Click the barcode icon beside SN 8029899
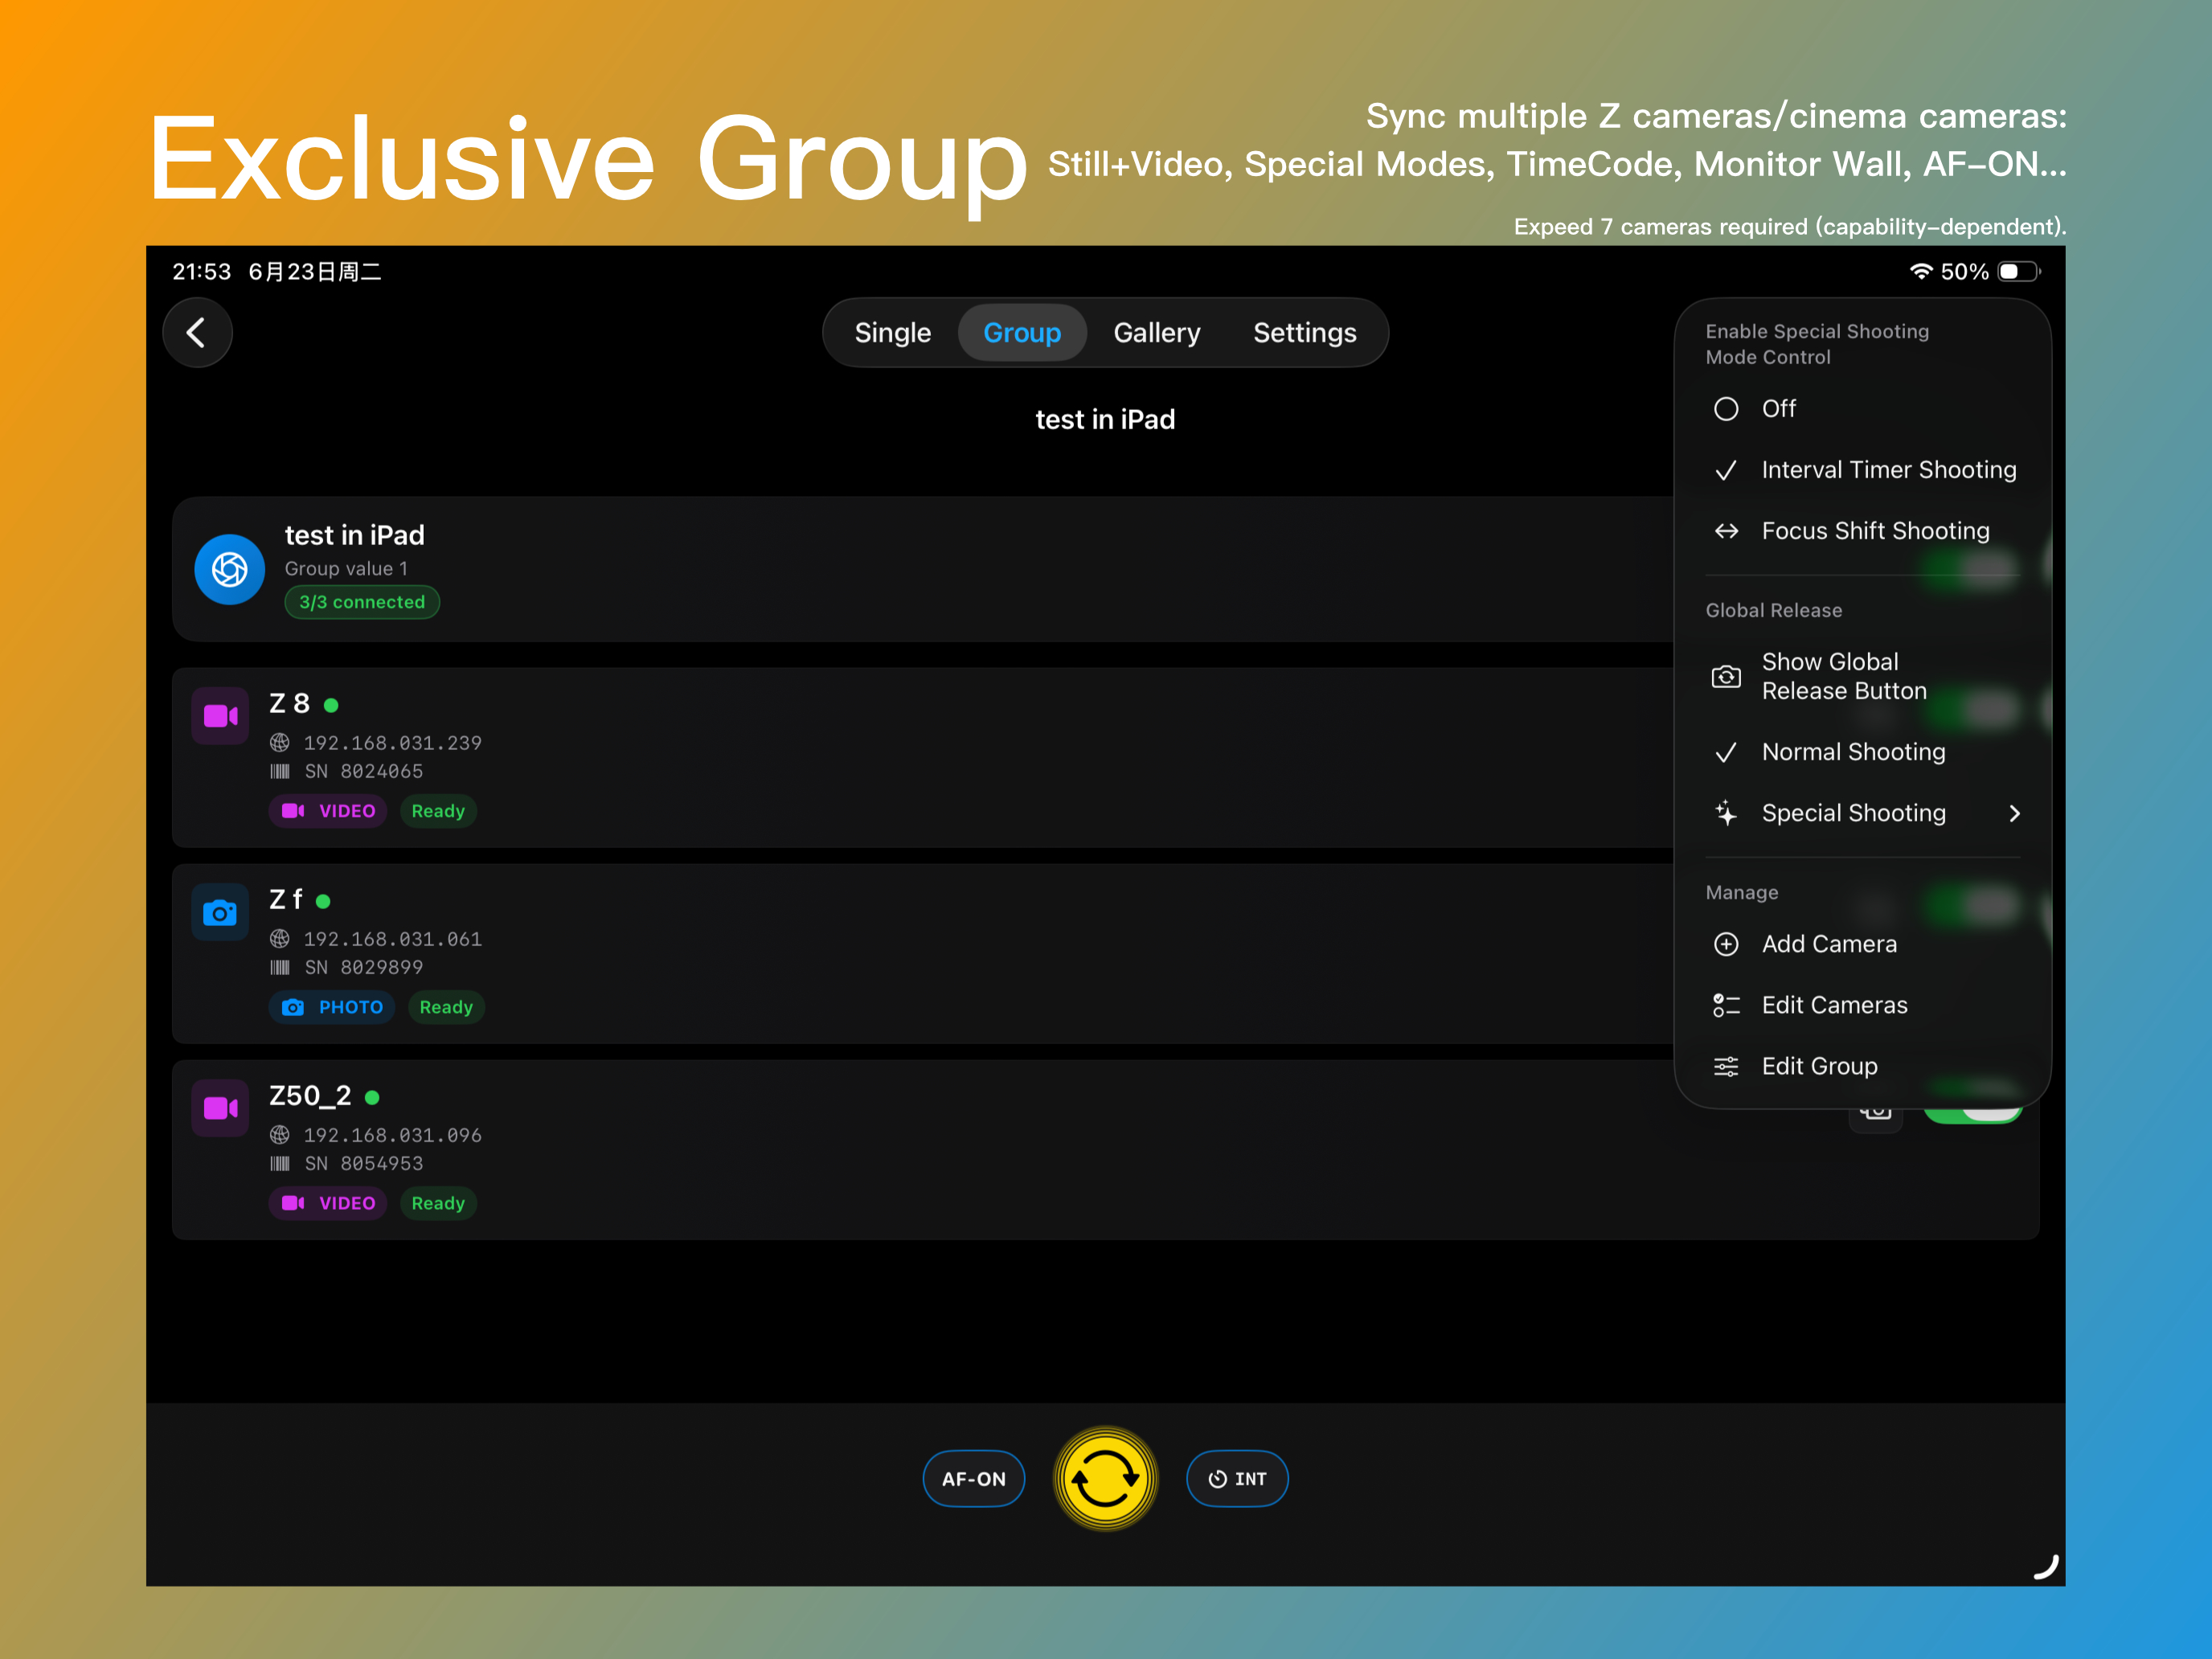Image resolution: width=2212 pixels, height=1659 pixels. 280,967
